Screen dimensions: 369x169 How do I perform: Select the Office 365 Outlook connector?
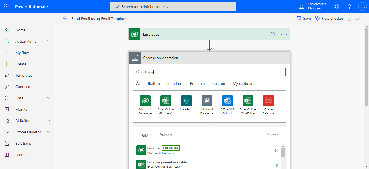pyautogui.click(x=227, y=105)
